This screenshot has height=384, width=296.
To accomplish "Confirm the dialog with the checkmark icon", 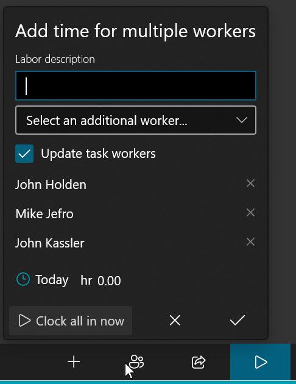I will (x=238, y=320).
